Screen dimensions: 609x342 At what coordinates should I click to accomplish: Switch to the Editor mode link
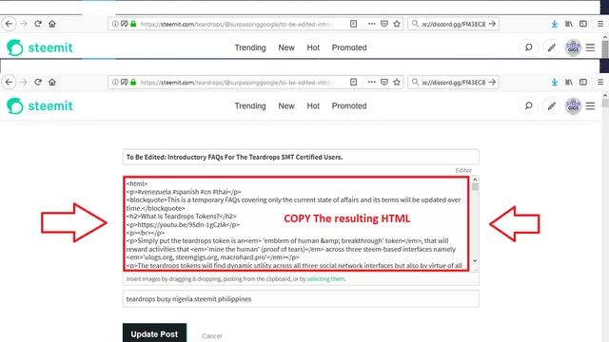tap(463, 170)
